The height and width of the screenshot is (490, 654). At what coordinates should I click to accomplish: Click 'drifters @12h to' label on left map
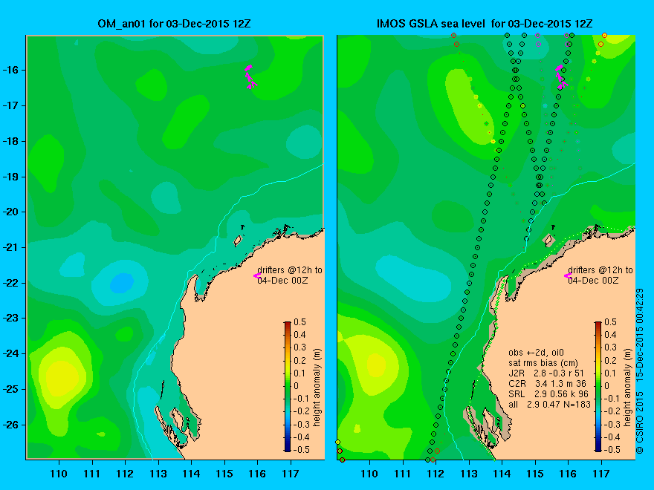coord(290,270)
